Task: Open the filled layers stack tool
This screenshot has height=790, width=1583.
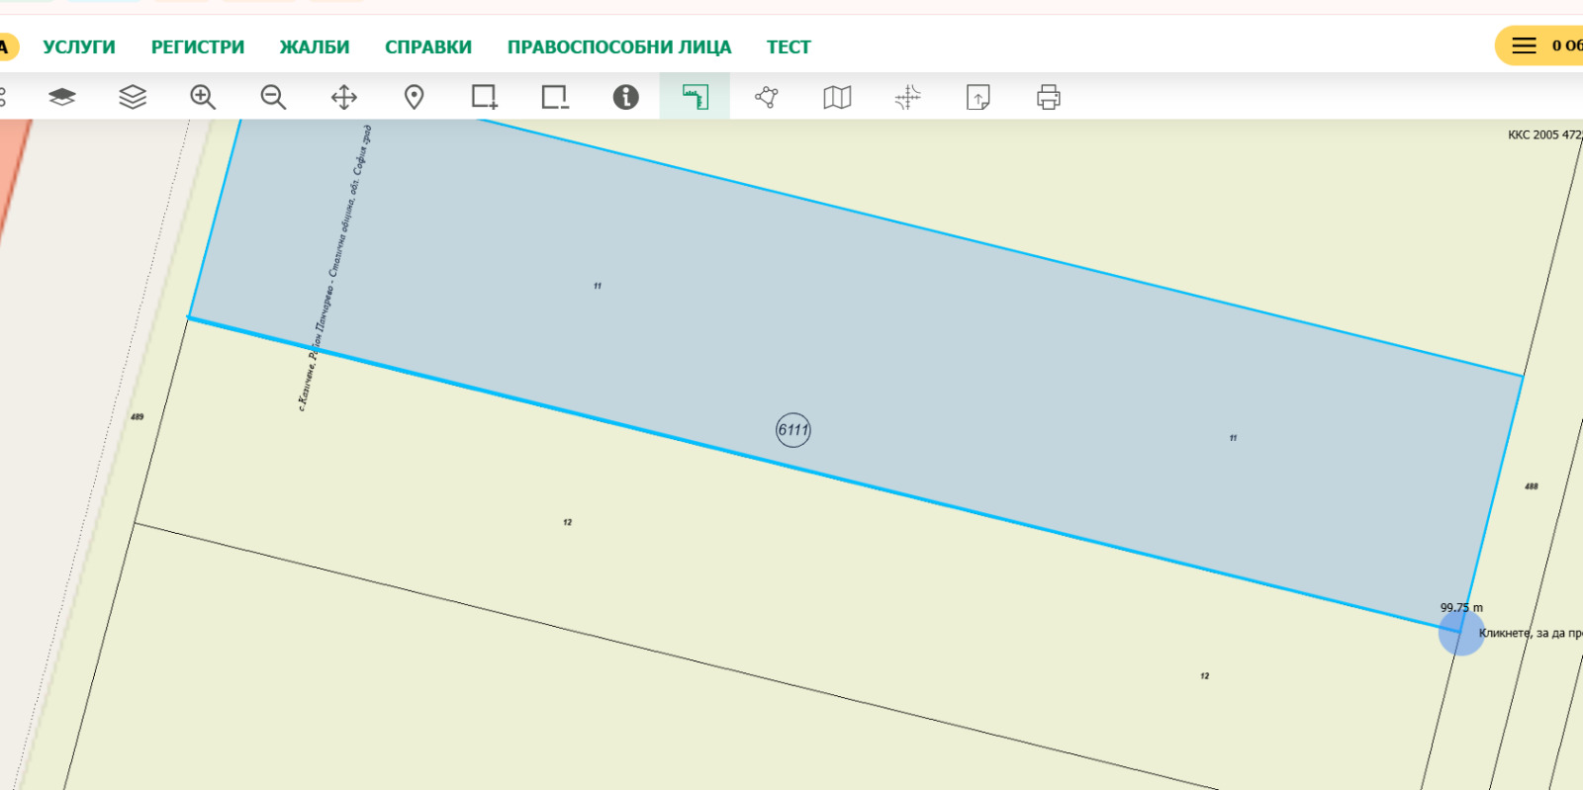Action: click(x=62, y=97)
